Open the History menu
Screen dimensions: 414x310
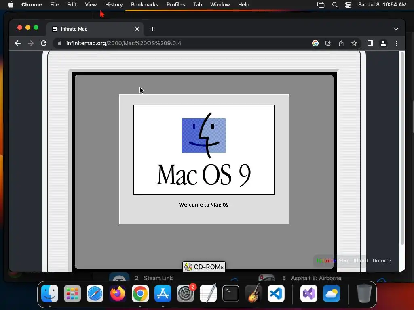click(x=114, y=5)
